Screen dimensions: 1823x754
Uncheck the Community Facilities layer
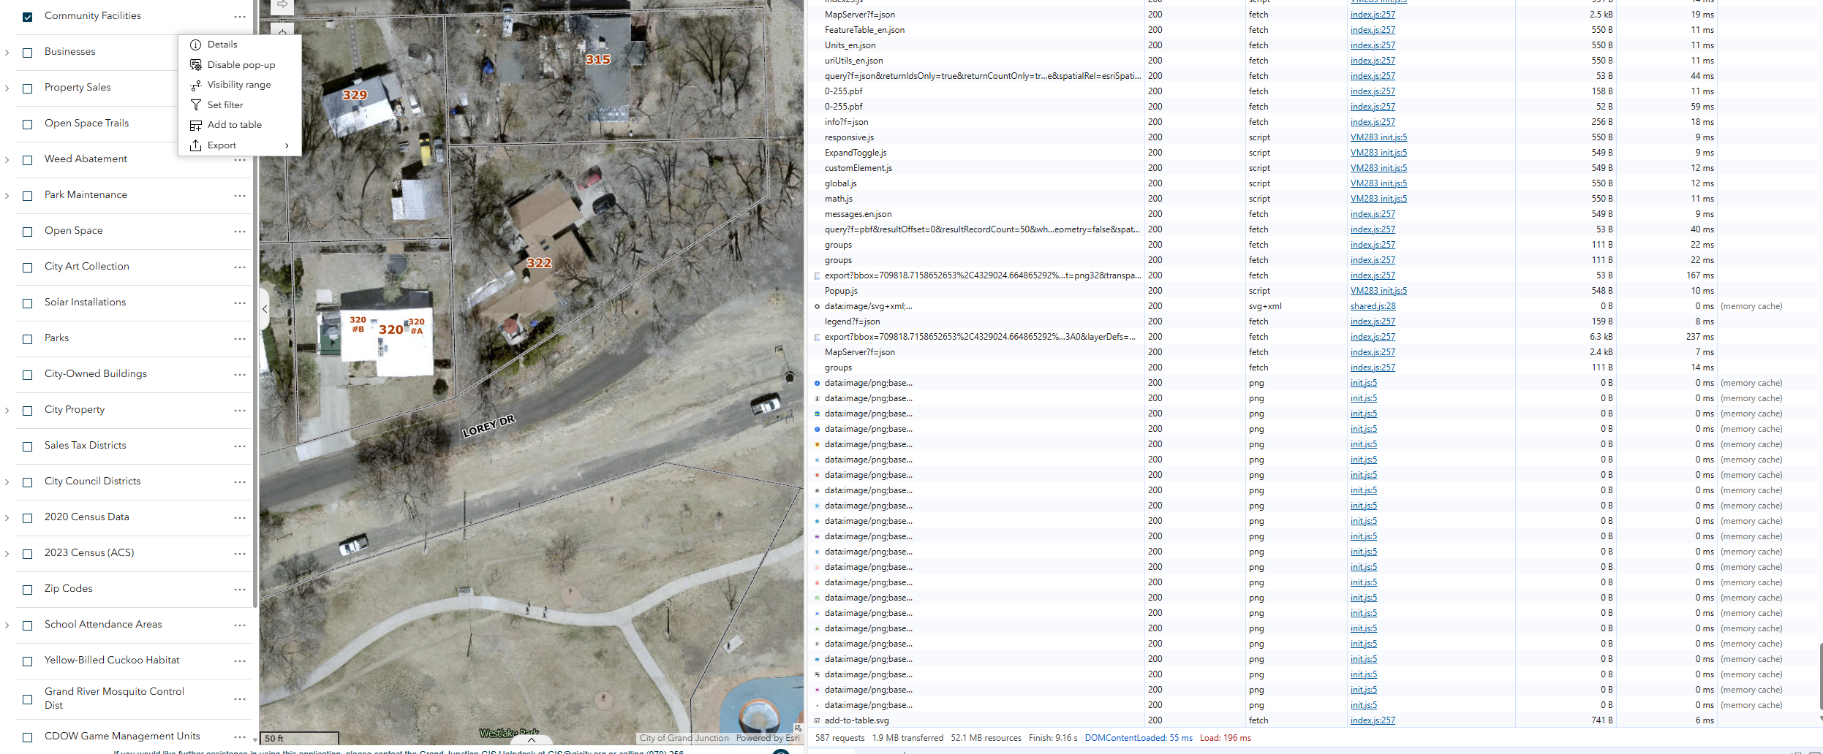[x=27, y=15]
